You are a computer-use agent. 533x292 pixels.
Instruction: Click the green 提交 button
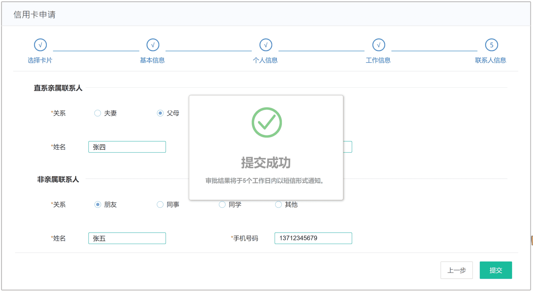click(x=496, y=270)
